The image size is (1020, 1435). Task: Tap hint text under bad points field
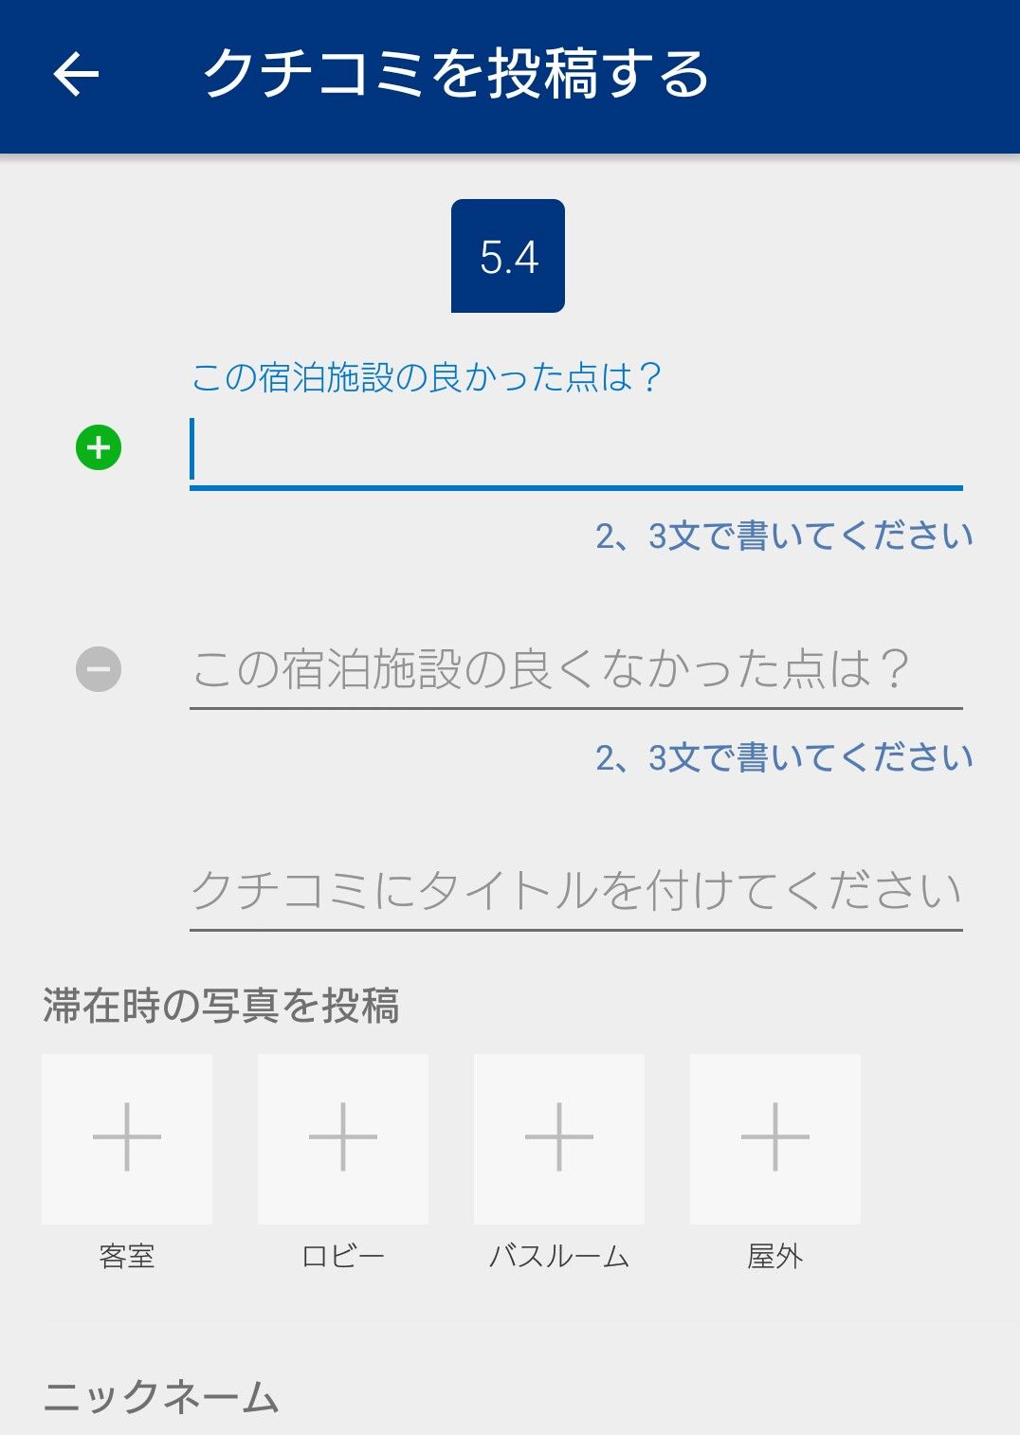pyautogui.click(x=784, y=758)
